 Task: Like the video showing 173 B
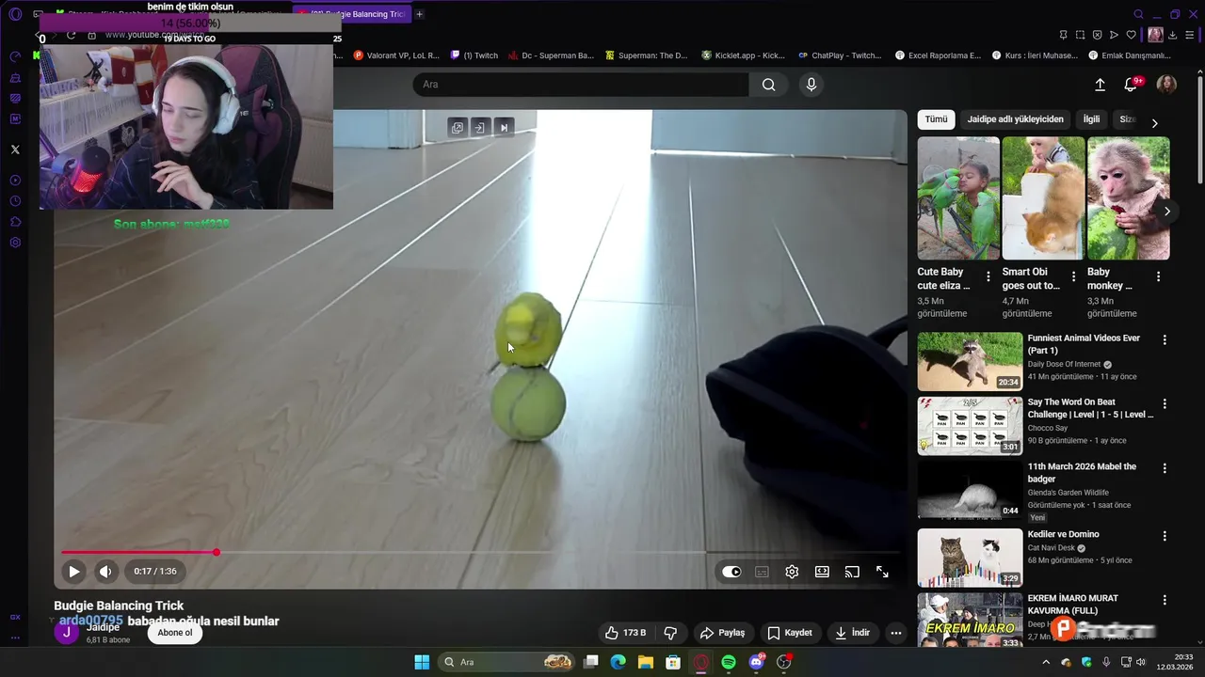(x=626, y=633)
